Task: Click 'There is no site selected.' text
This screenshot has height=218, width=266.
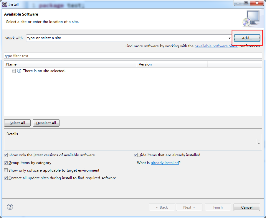Action: pyautogui.click(x=44, y=71)
